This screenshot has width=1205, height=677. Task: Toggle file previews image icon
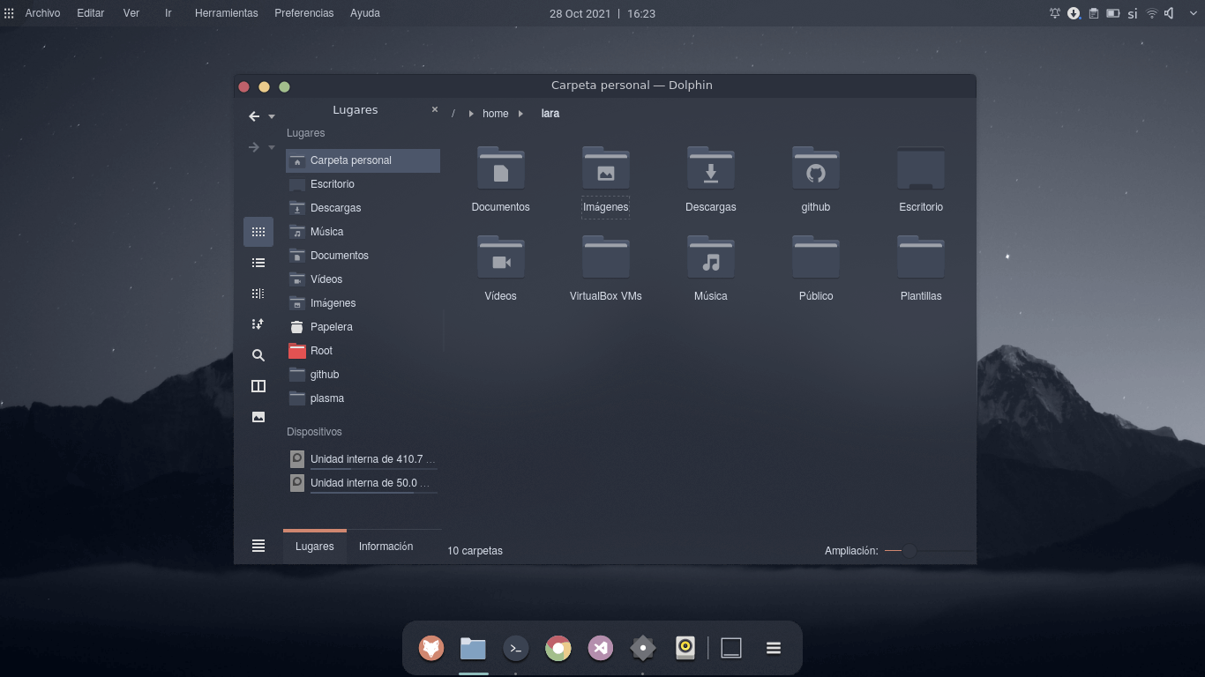point(258,417)
